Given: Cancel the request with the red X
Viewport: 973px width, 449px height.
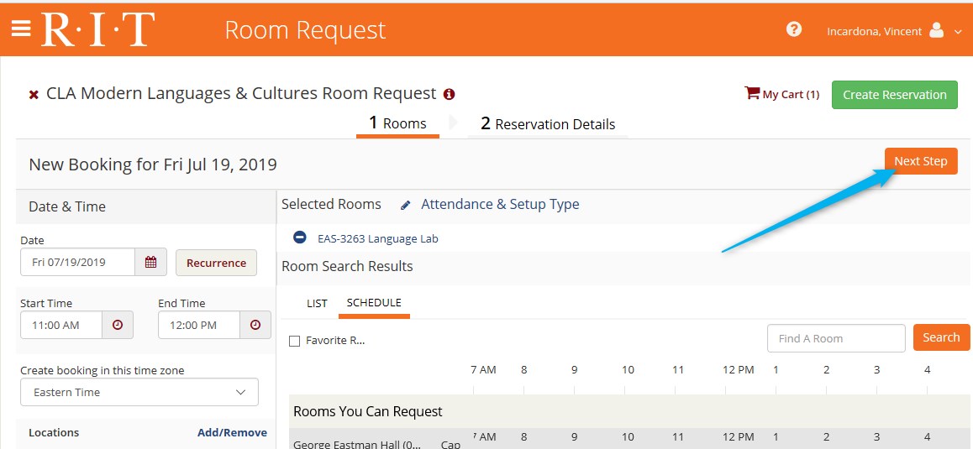Looking at the screenshot, I should 34,95.
